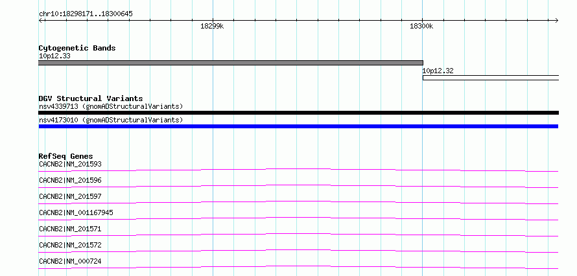577x276 pixels.
Task: Select the magenta intron line of NM_201571
Action: [299, 234]
